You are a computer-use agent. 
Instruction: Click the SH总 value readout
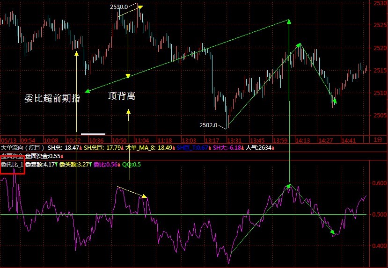pyautogui.click(x=63, y=148)
